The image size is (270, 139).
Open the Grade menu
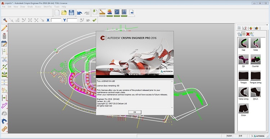[x=30, y=7]
